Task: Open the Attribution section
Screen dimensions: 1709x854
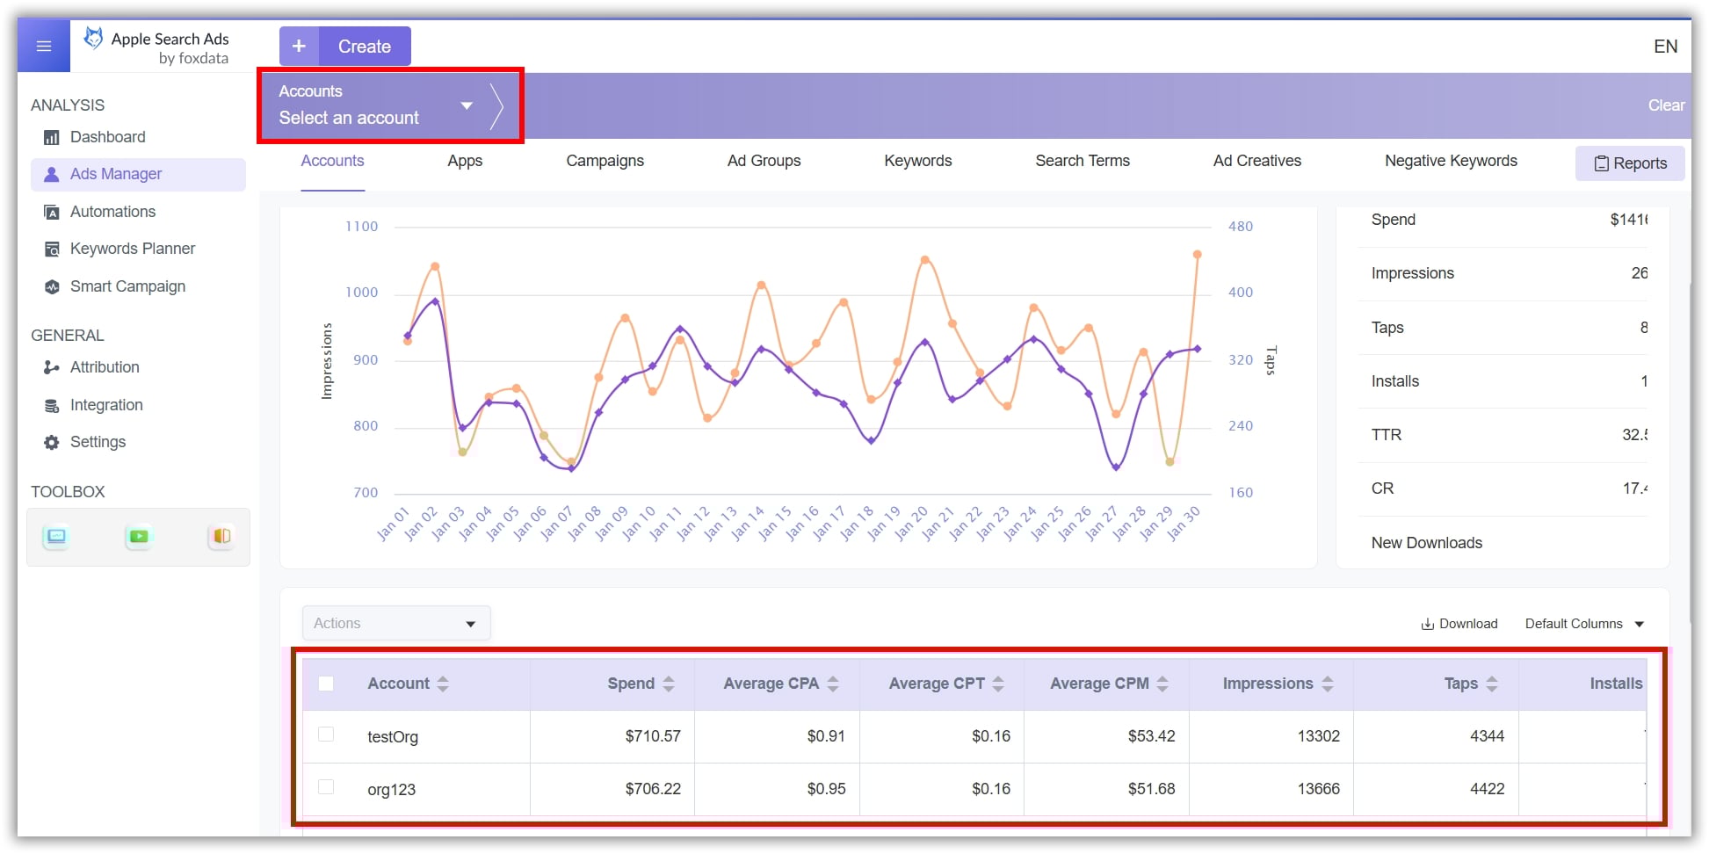Action: pos(105,366)
